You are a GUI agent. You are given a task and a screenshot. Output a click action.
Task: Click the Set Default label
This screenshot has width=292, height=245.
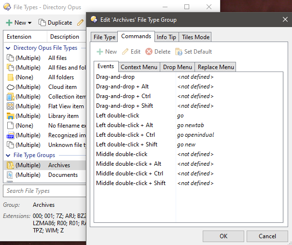[x=198, y=52]
